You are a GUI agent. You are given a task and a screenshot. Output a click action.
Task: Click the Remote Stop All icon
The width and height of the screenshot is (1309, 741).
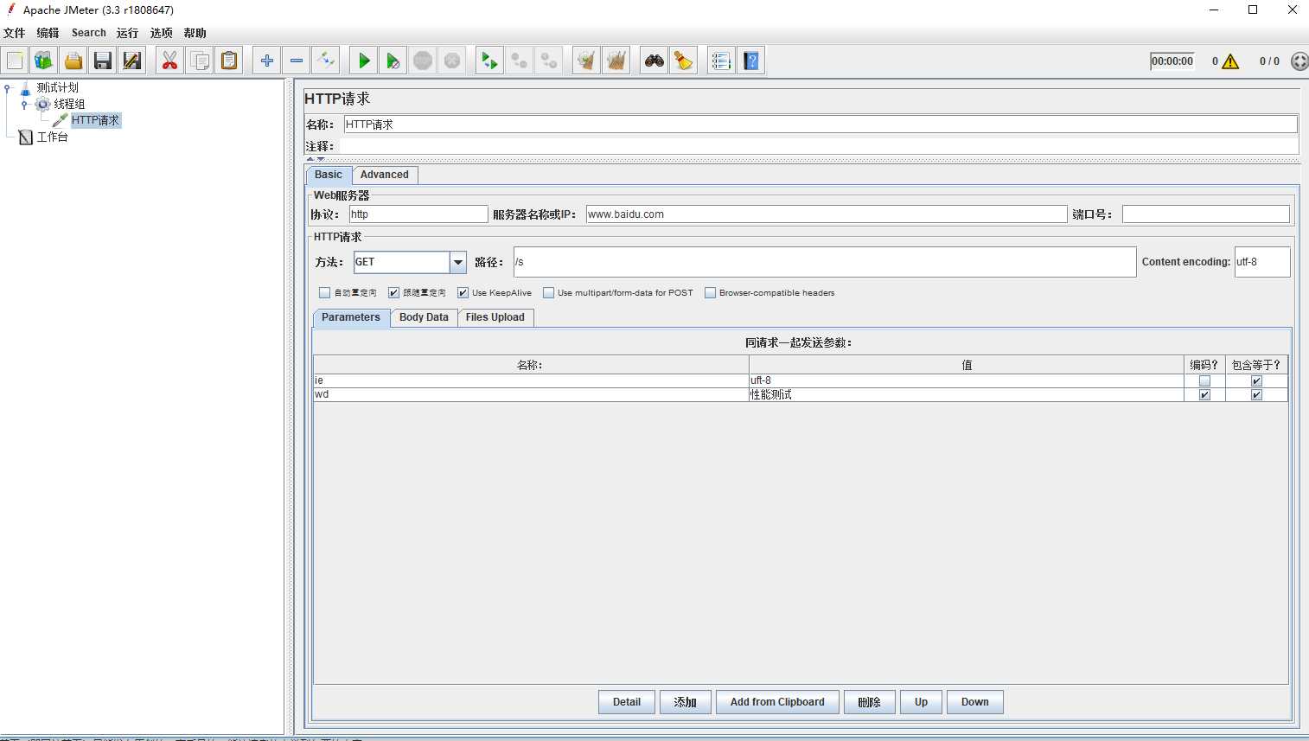pos(520,61)
